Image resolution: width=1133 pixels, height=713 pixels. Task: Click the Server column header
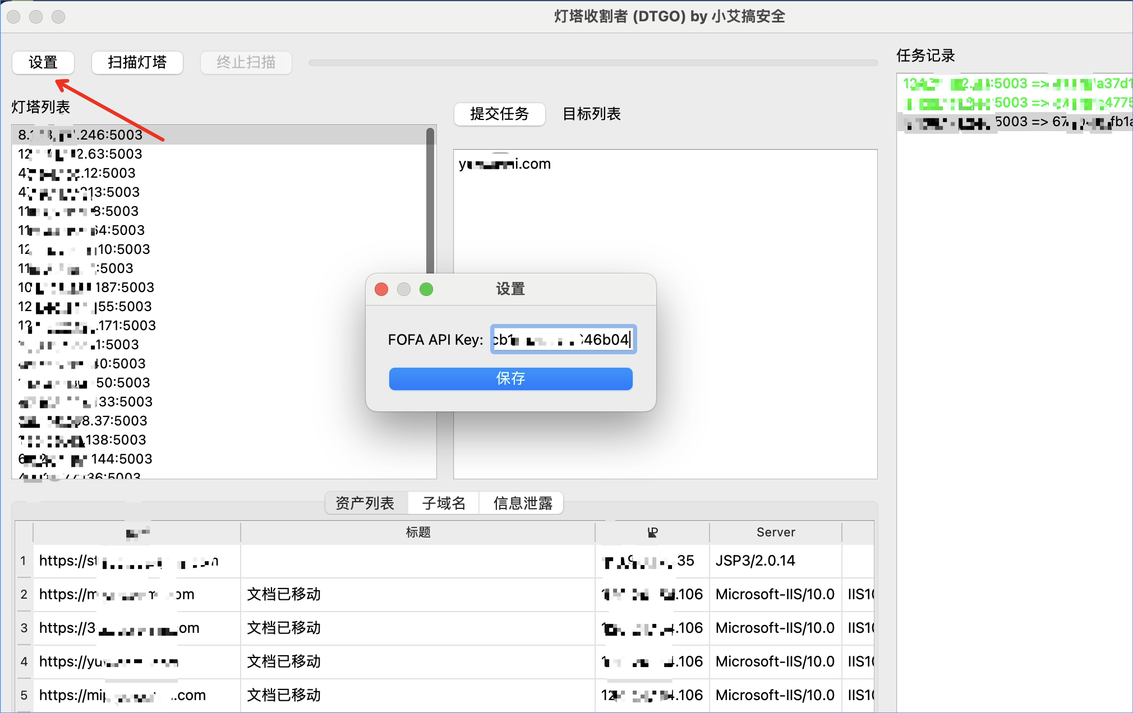(x=775, y=532)
